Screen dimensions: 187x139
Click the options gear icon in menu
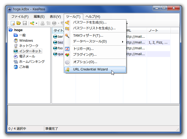point(67,62)
